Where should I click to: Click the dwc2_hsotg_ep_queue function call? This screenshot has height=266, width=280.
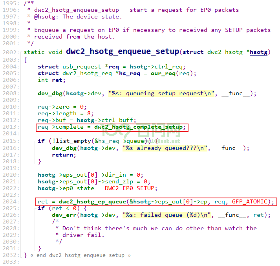coord(92,202)
